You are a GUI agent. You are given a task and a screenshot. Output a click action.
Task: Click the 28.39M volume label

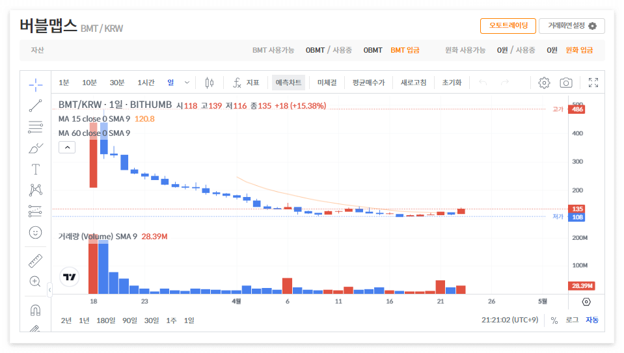pos(582,286)
